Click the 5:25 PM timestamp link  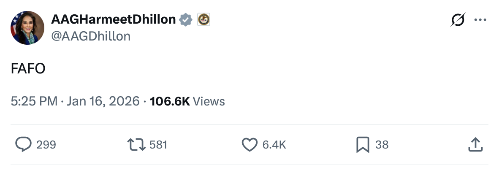pyautogui.click(x=34, y=101)
